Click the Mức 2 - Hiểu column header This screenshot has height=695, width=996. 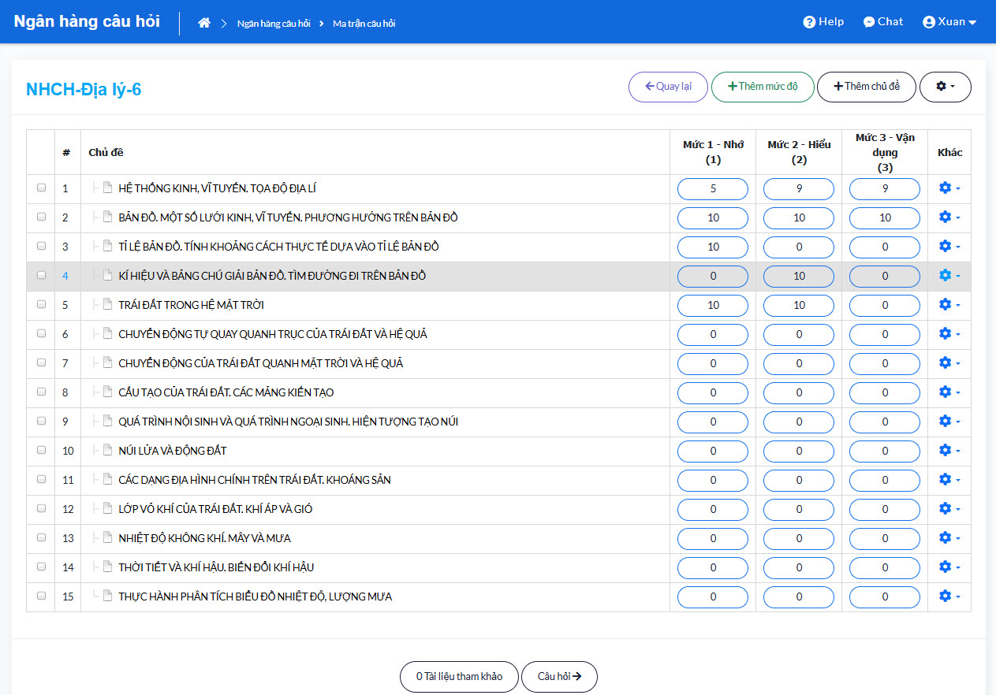(x=799, y=152)
